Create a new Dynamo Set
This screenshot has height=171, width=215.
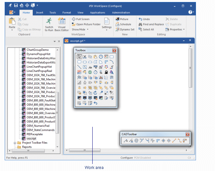125,29
